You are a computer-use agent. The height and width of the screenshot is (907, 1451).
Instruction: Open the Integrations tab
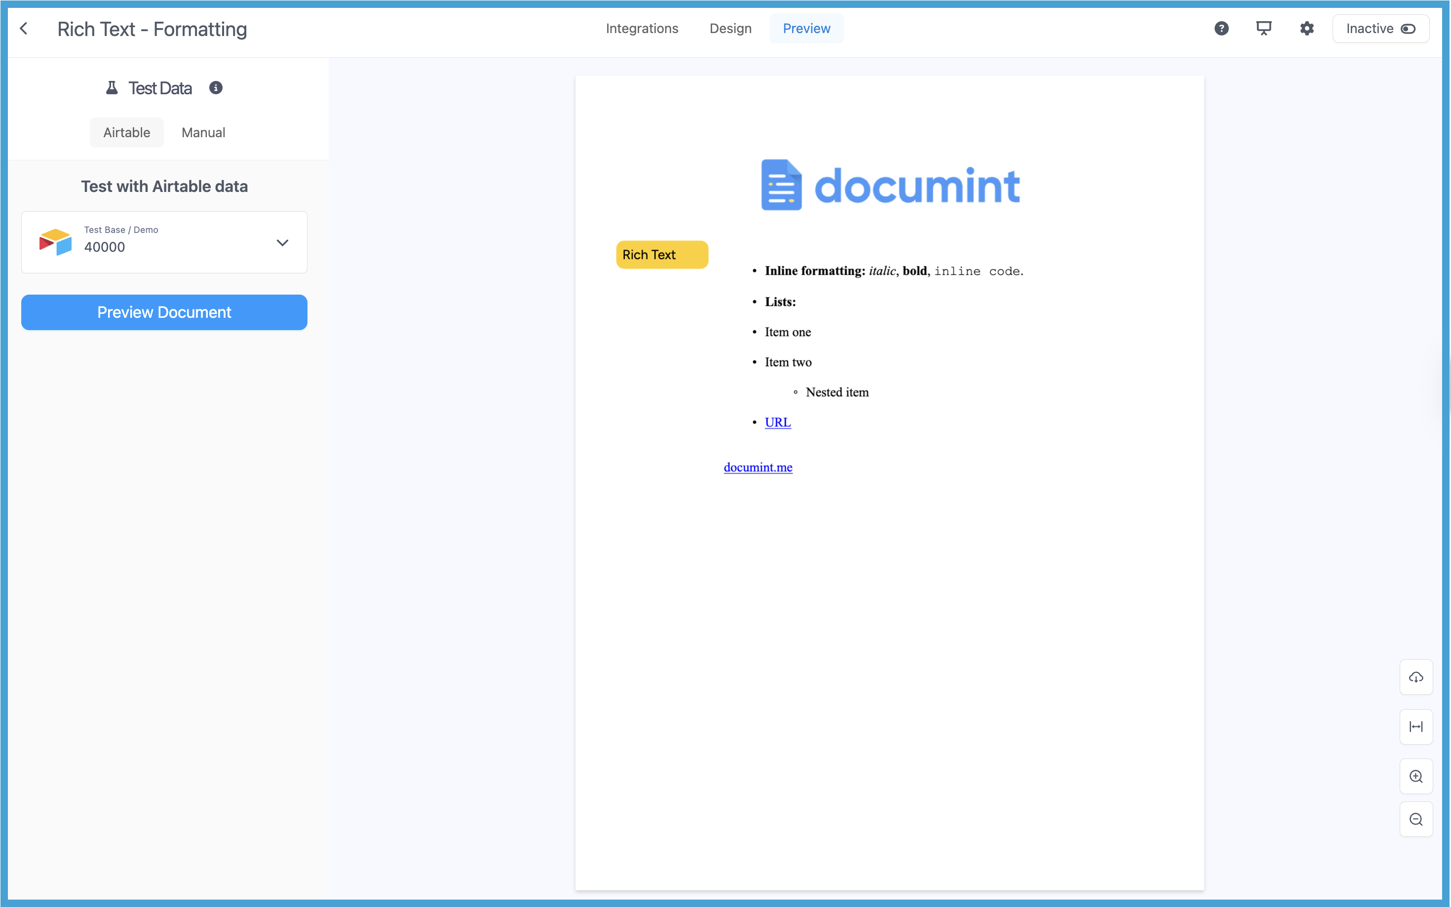tap(641, 29)
